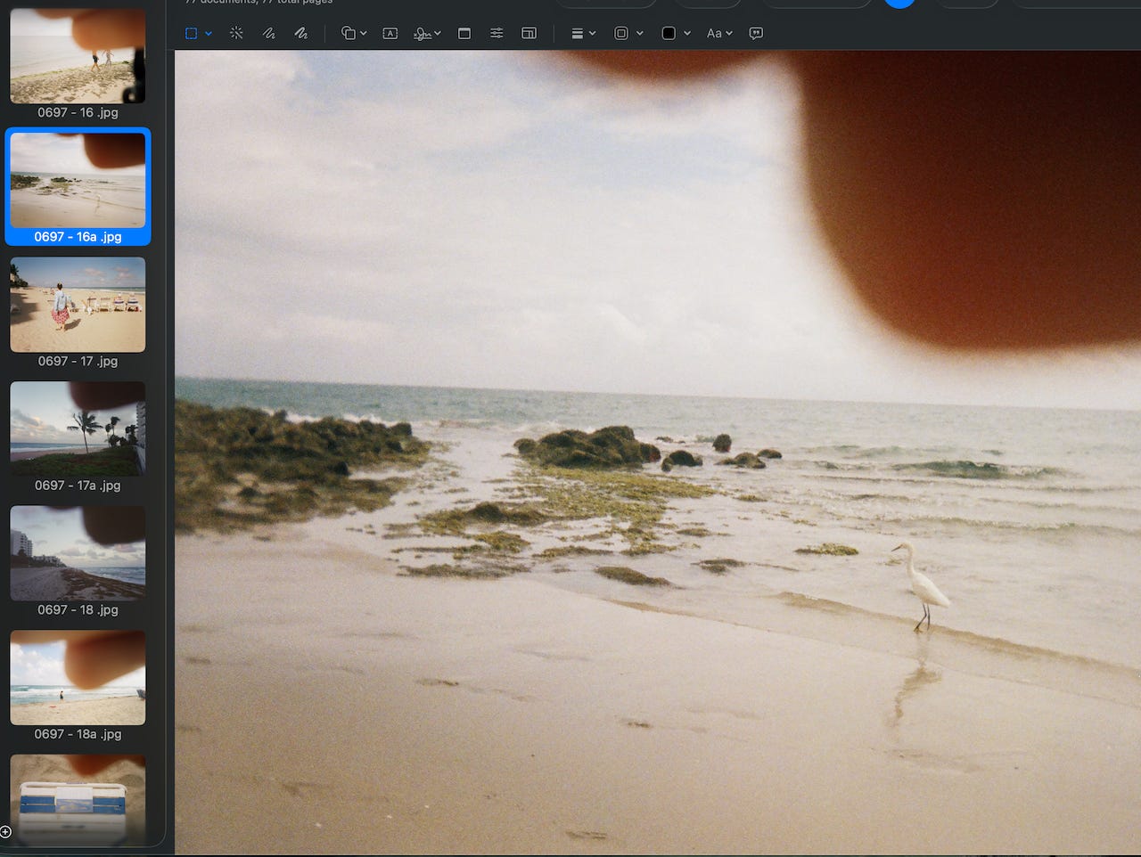This screenshot has height=857, width=1141.
Task: Expand the Fill Color dropdown chevron
Action: [687, 34]
